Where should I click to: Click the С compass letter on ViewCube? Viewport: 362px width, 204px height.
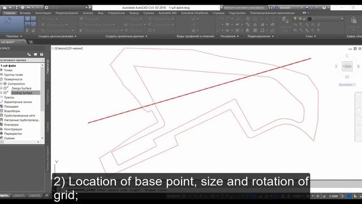click(347, 56)
